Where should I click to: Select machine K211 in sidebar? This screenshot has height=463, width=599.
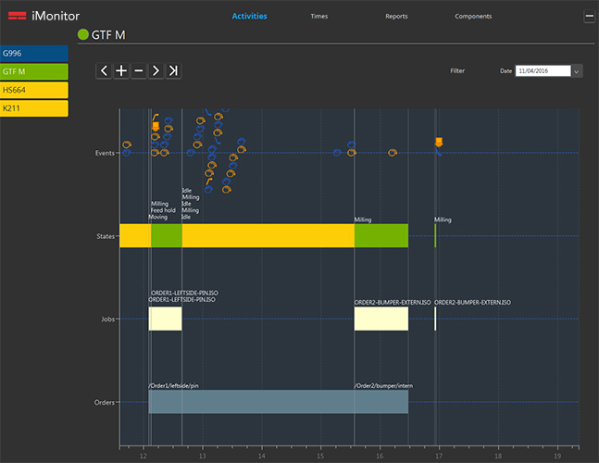33,107
